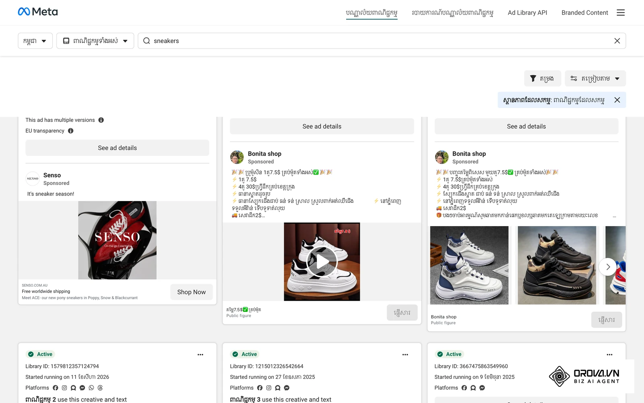Expand the sort-by dropdown
The width and height of the screenshot is (644, 403).
tap(595, 78)
